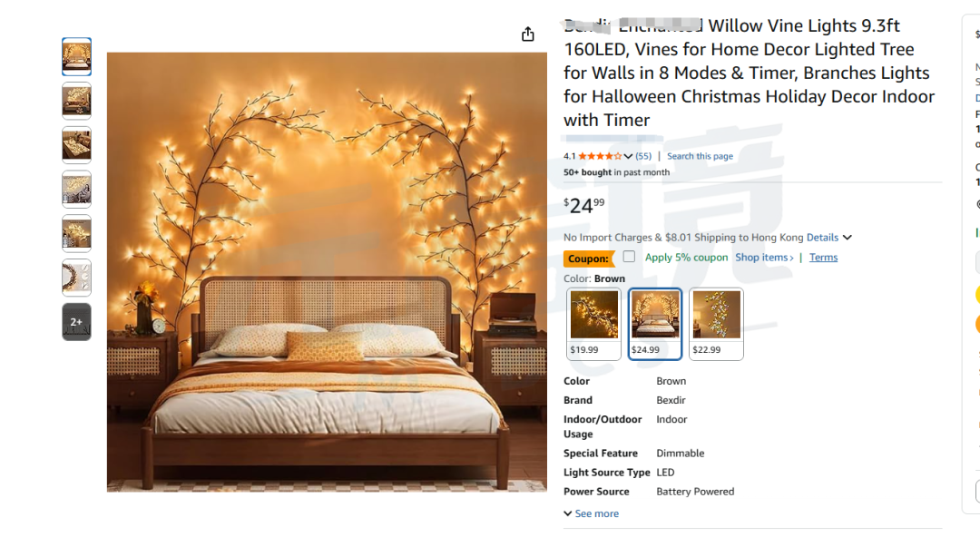Viewport: 980px width, 537px height.
Task: Open the star rating dropdown chevron
Action: (628, 156)
